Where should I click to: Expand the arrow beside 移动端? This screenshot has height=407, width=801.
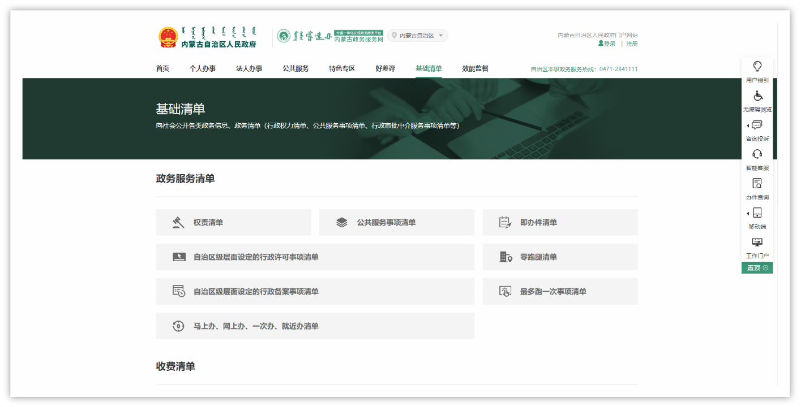pos(748,214)
